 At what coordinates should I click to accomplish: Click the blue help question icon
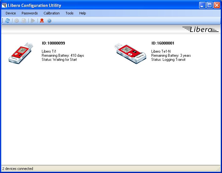[x=49, y=21]
